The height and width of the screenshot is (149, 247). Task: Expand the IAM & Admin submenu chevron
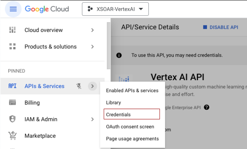click(x=93, y=119)
